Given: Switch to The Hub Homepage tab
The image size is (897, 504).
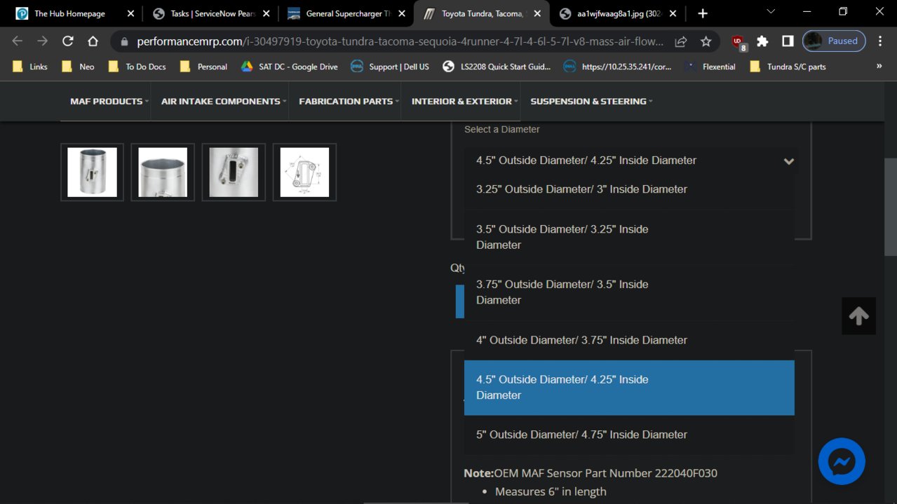Looking at the screenshot, I should (70, 13).
